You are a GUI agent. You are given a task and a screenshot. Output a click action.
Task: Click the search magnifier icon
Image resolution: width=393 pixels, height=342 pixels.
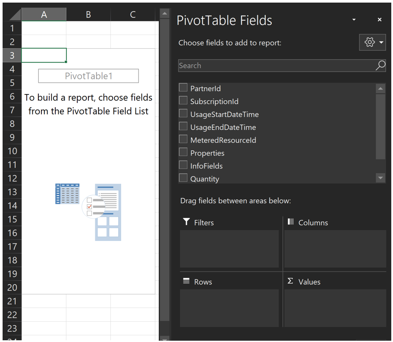point(380,66)
